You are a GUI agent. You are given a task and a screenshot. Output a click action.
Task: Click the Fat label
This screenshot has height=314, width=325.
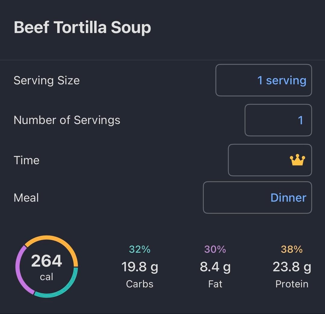tap(215, 284)
